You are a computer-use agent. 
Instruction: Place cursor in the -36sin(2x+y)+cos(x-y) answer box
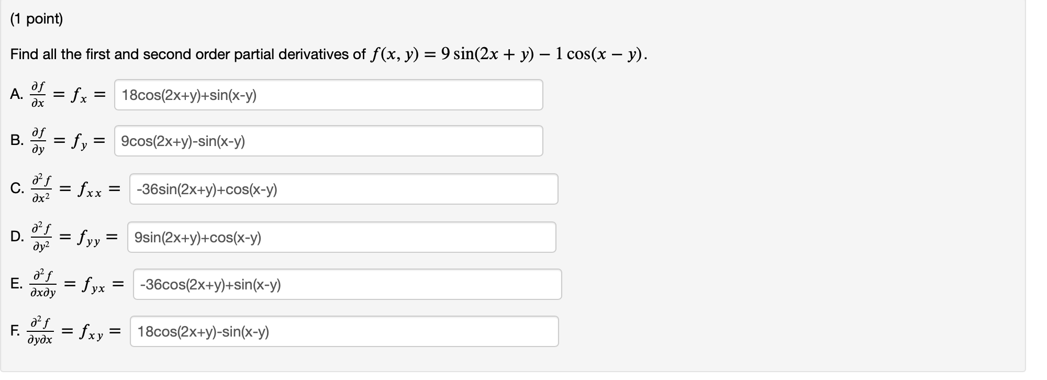click(206, 189)
